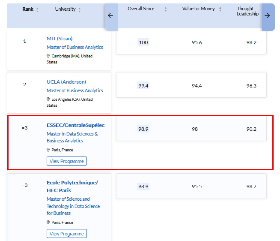This screenshot has height=241, width=280.
Task: Select MIT's overall score of 100
Action: [143, 42]
